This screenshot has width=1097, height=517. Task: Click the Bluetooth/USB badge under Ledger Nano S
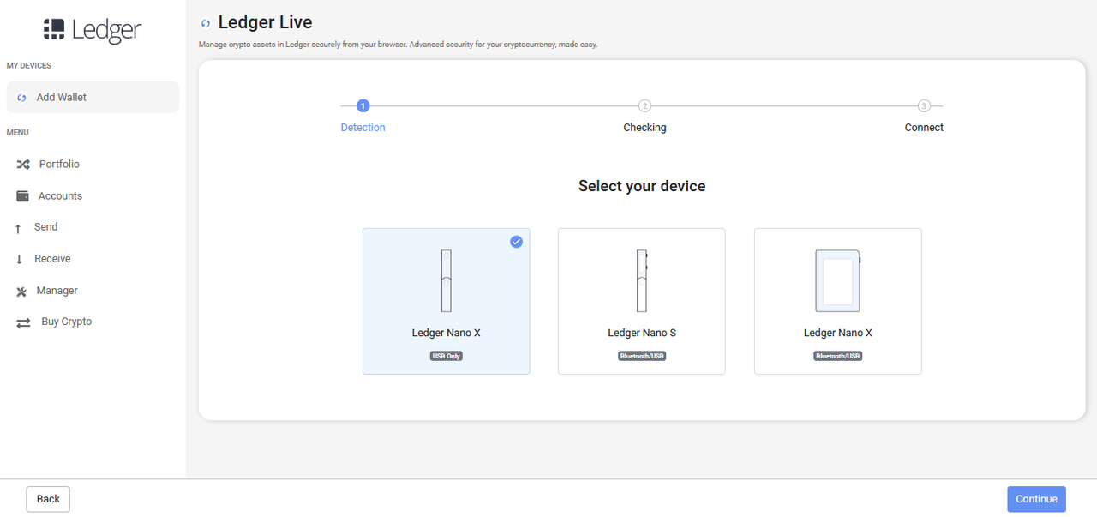tap(641, 356)
